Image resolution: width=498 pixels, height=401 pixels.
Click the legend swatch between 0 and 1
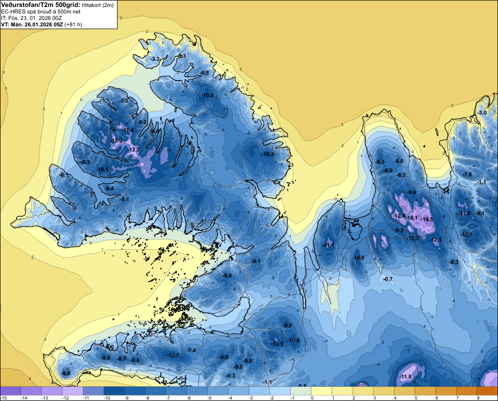(x=321, y=391)
